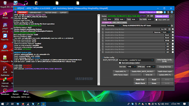This screenshot has width=189, height=106.
Task: Expand Dump A105G by AFT team dropdown
Action: click(146, 26)
